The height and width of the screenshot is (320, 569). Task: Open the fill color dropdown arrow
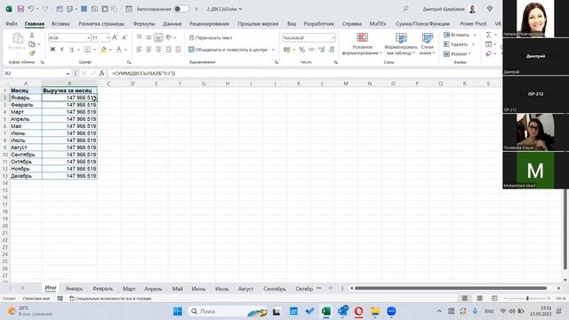tap(110, 50)
